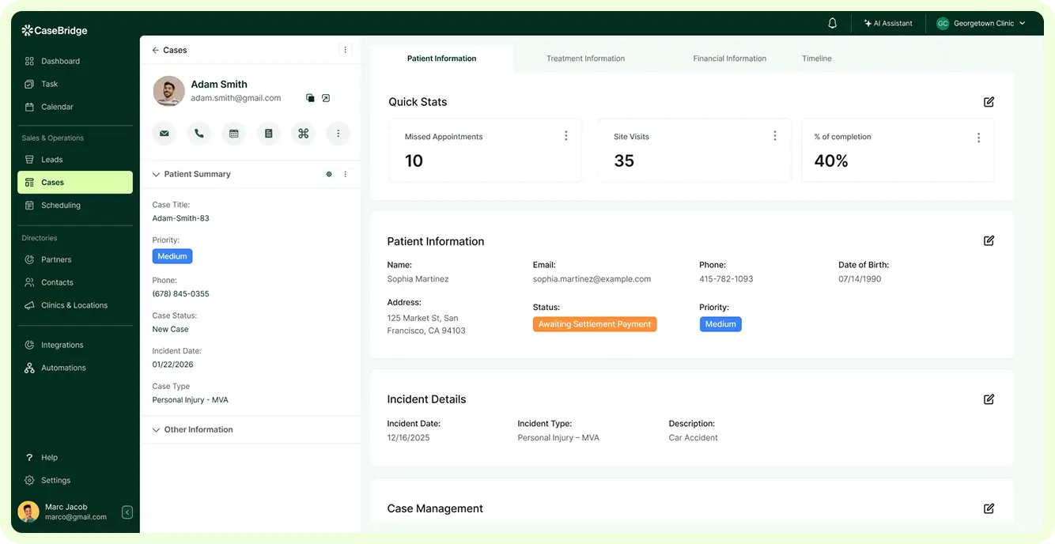Screen dimensions: 1055x544
Task: Click the document notes icon button
Action: (x=269, y=134)
